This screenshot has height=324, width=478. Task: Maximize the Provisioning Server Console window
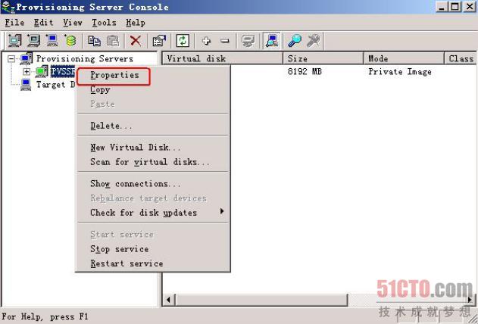pyautogui.click(x=455, y=7)
